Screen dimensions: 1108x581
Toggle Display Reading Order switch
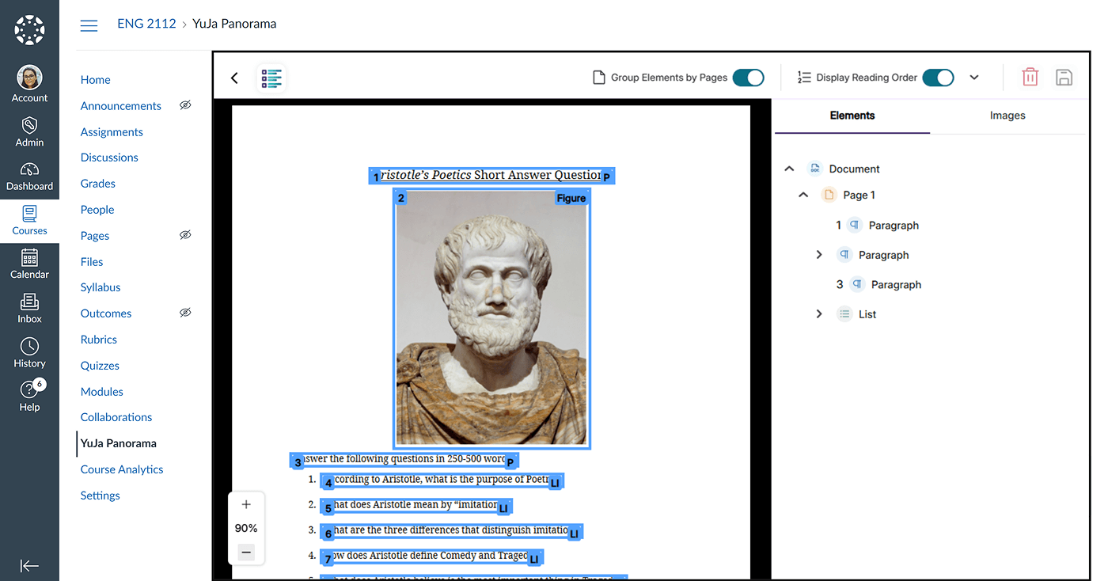[x=938, y=78]
